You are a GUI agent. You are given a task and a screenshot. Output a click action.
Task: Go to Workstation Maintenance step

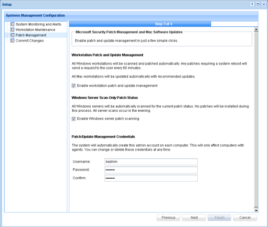coord(35,30)
